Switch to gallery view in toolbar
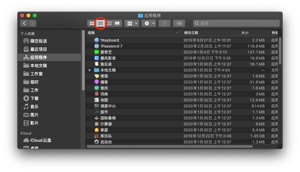 [117, 23]
